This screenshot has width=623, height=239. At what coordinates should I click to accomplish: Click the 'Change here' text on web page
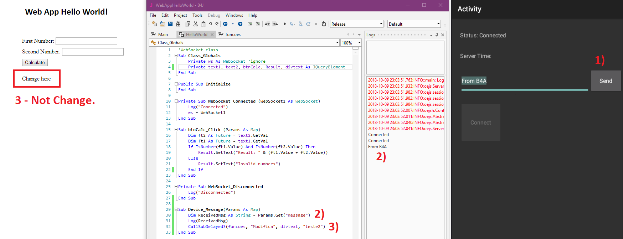(x=36, y=79)
